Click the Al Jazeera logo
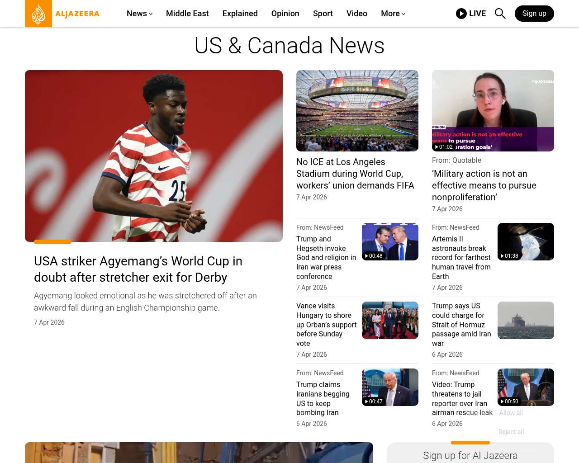 [x=62, y=14]
